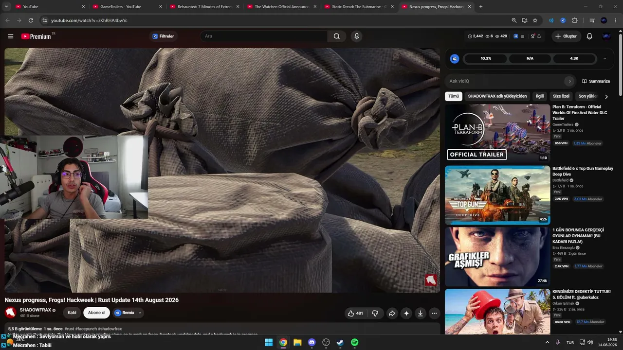Open the vidIQ toolbar logo icon
This screenshot has width=623, height=350.
click(516, 36)
